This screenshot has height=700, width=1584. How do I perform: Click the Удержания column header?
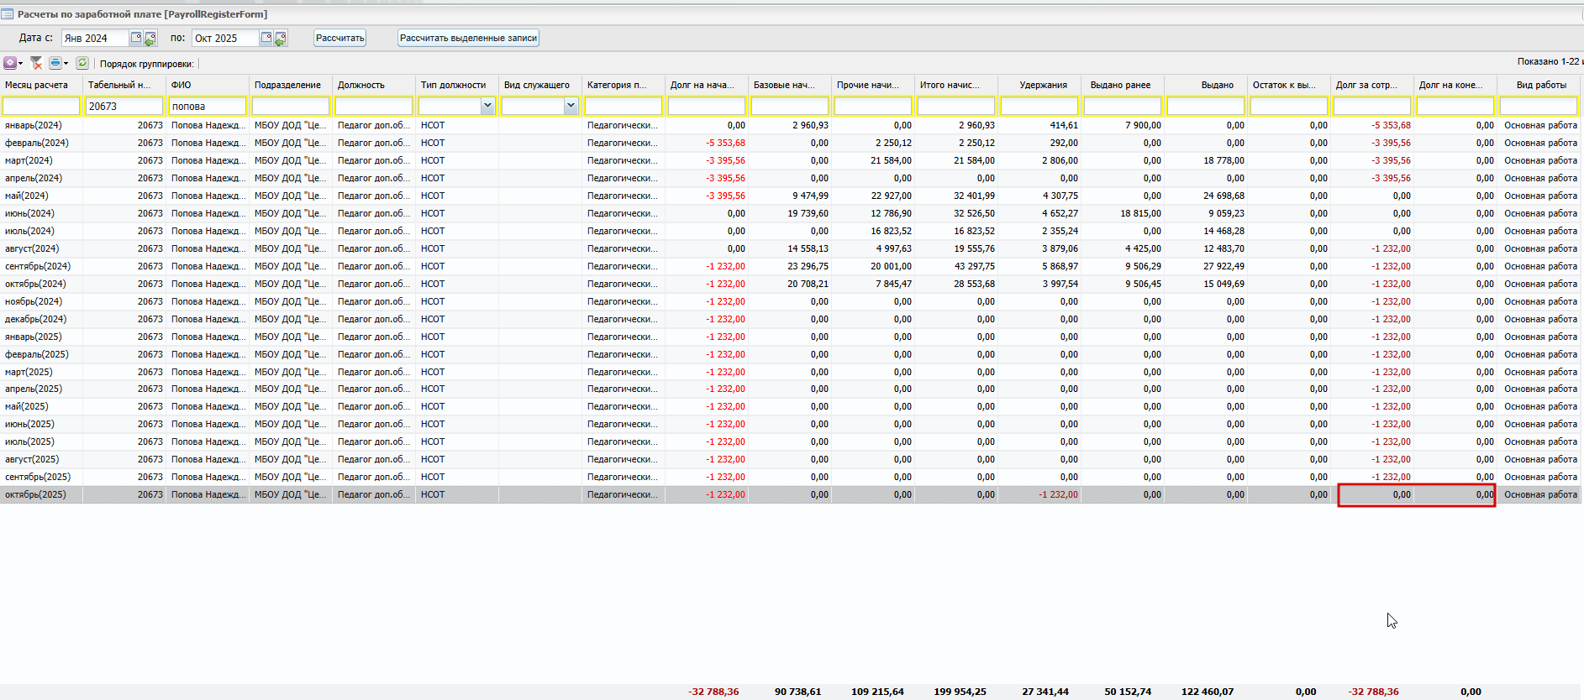[1043, 85]
